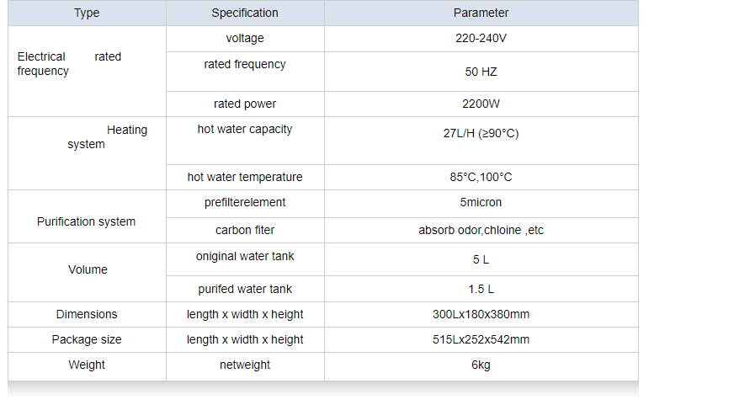Click the 50 HZ parameter cell
The height and width of the screenshot is (405, 734).
coord(481,72)
